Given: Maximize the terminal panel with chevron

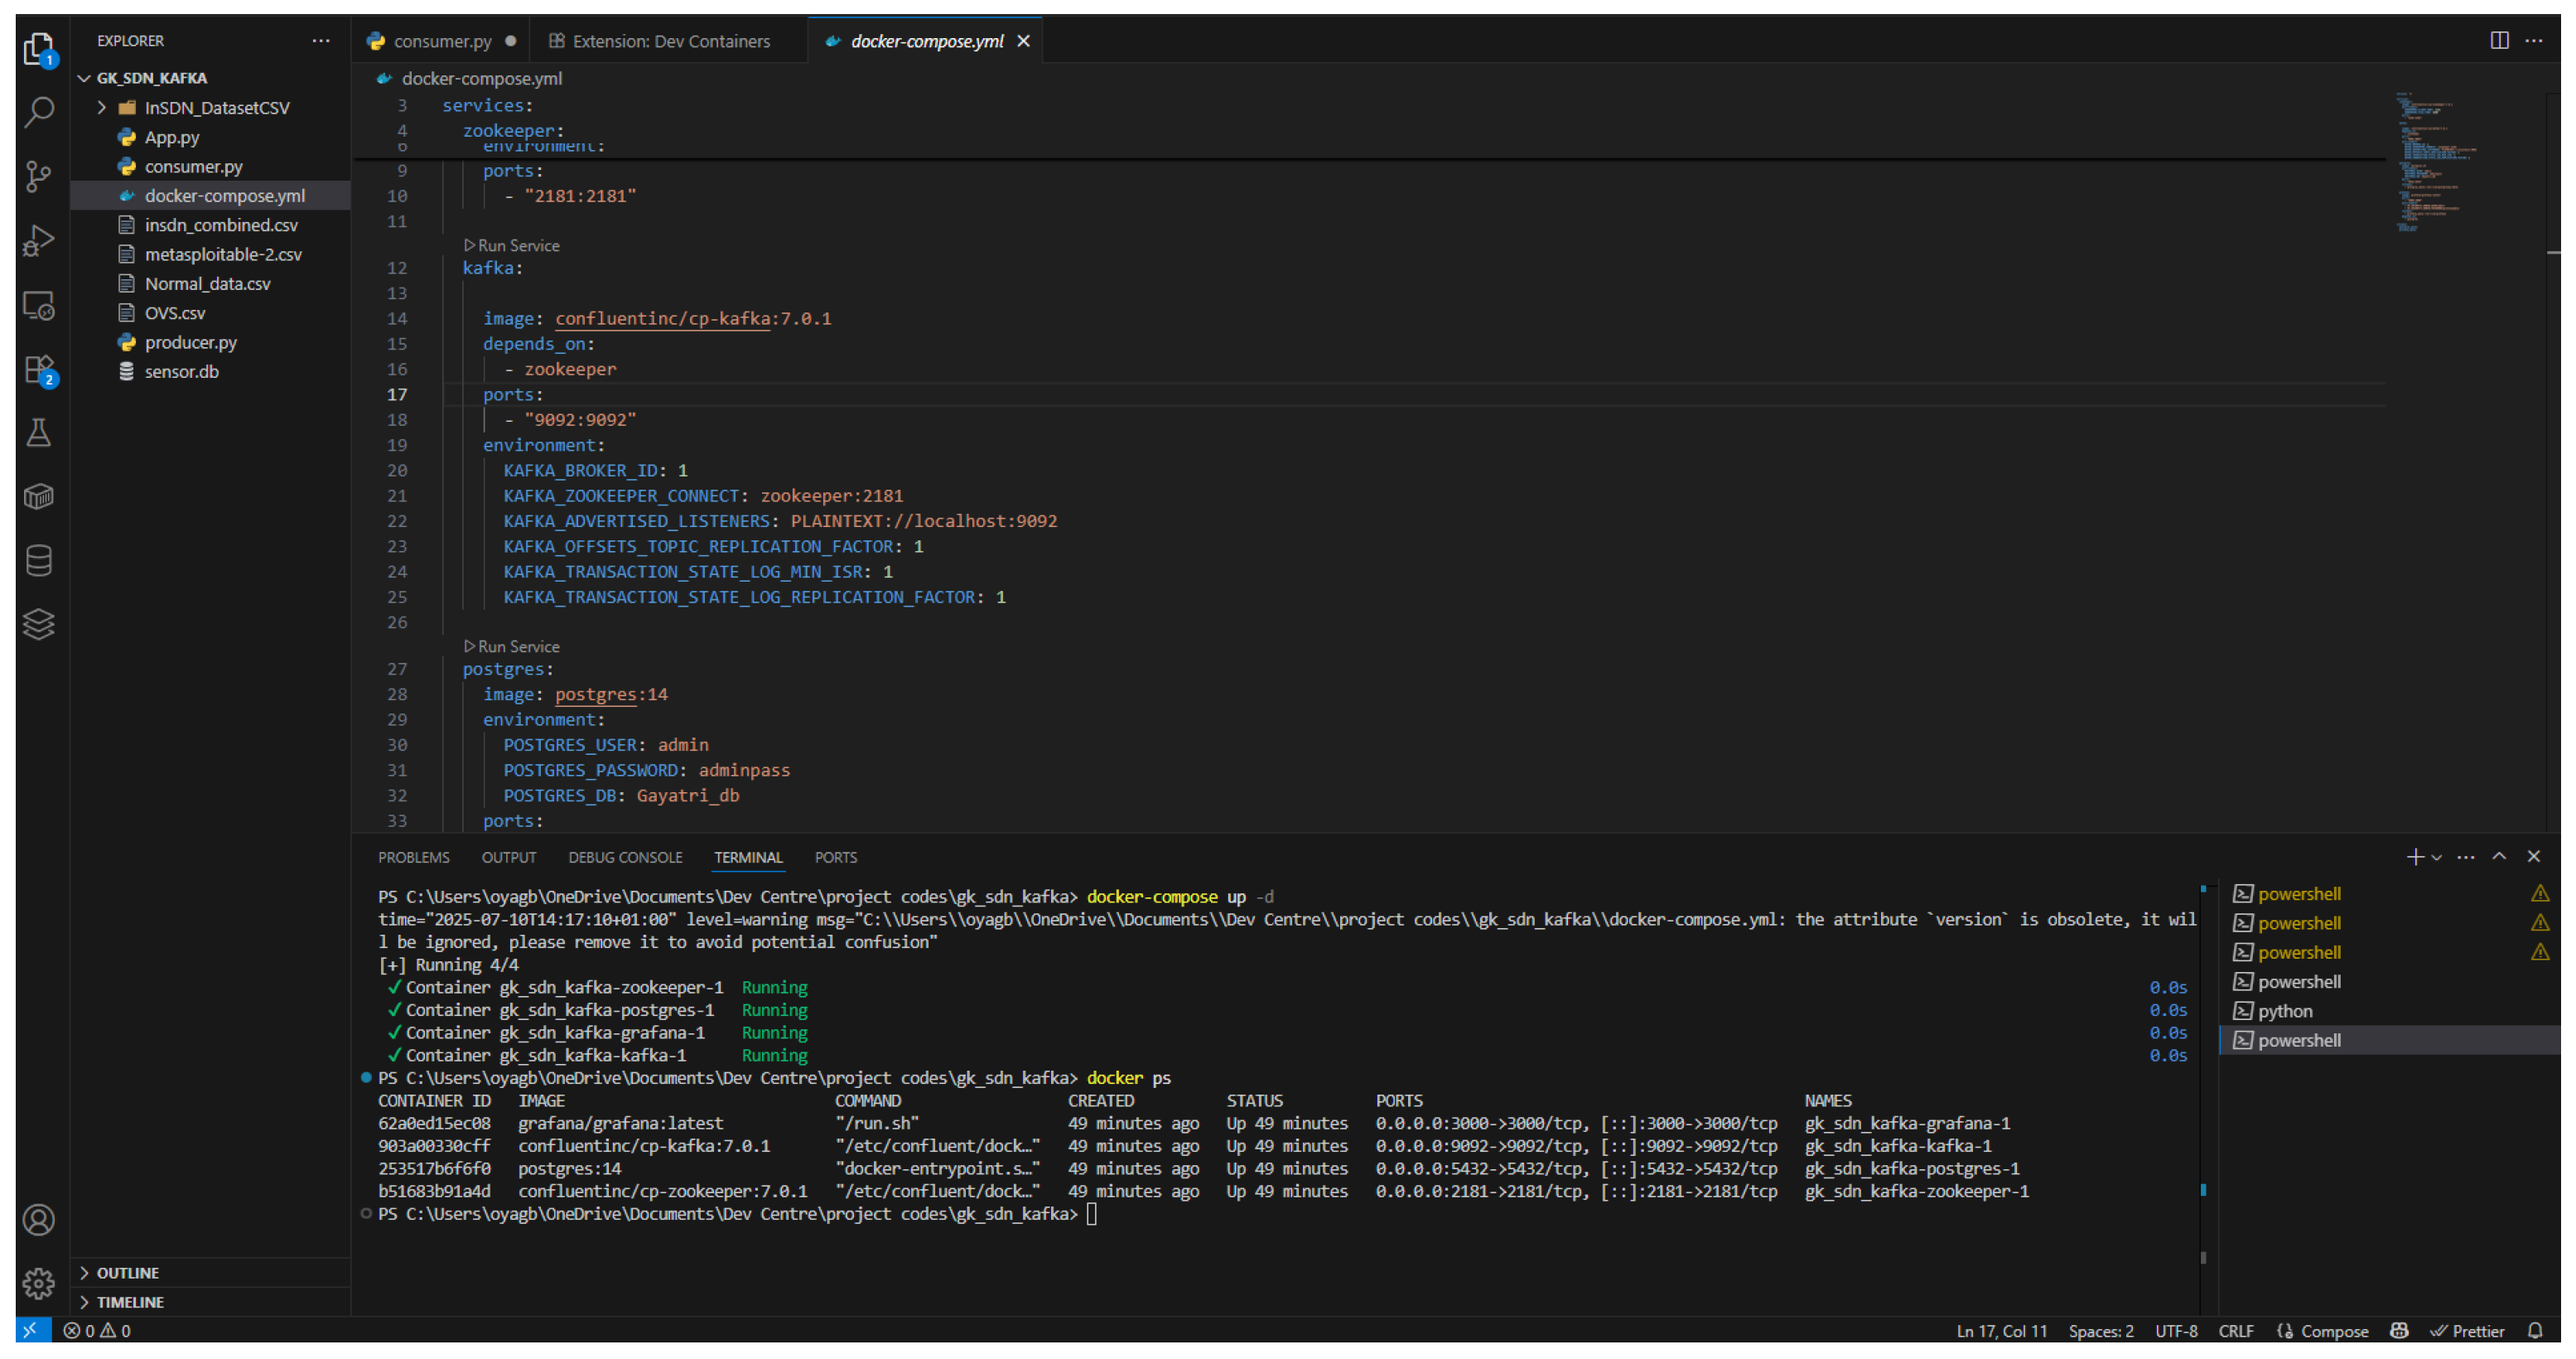Looking at the screenshot, I should click(x=2498, y=856).
